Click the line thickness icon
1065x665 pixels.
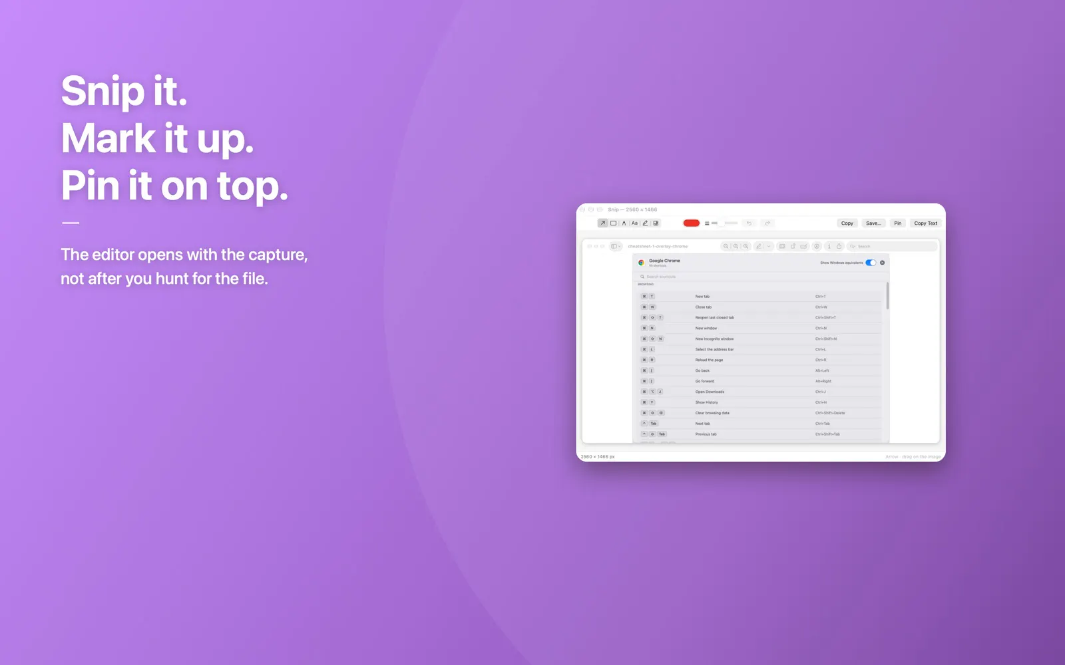click(x=707, y=223)
